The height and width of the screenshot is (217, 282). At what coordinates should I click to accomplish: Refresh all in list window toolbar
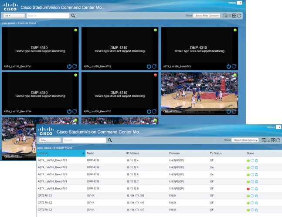[x=278, y=140]
